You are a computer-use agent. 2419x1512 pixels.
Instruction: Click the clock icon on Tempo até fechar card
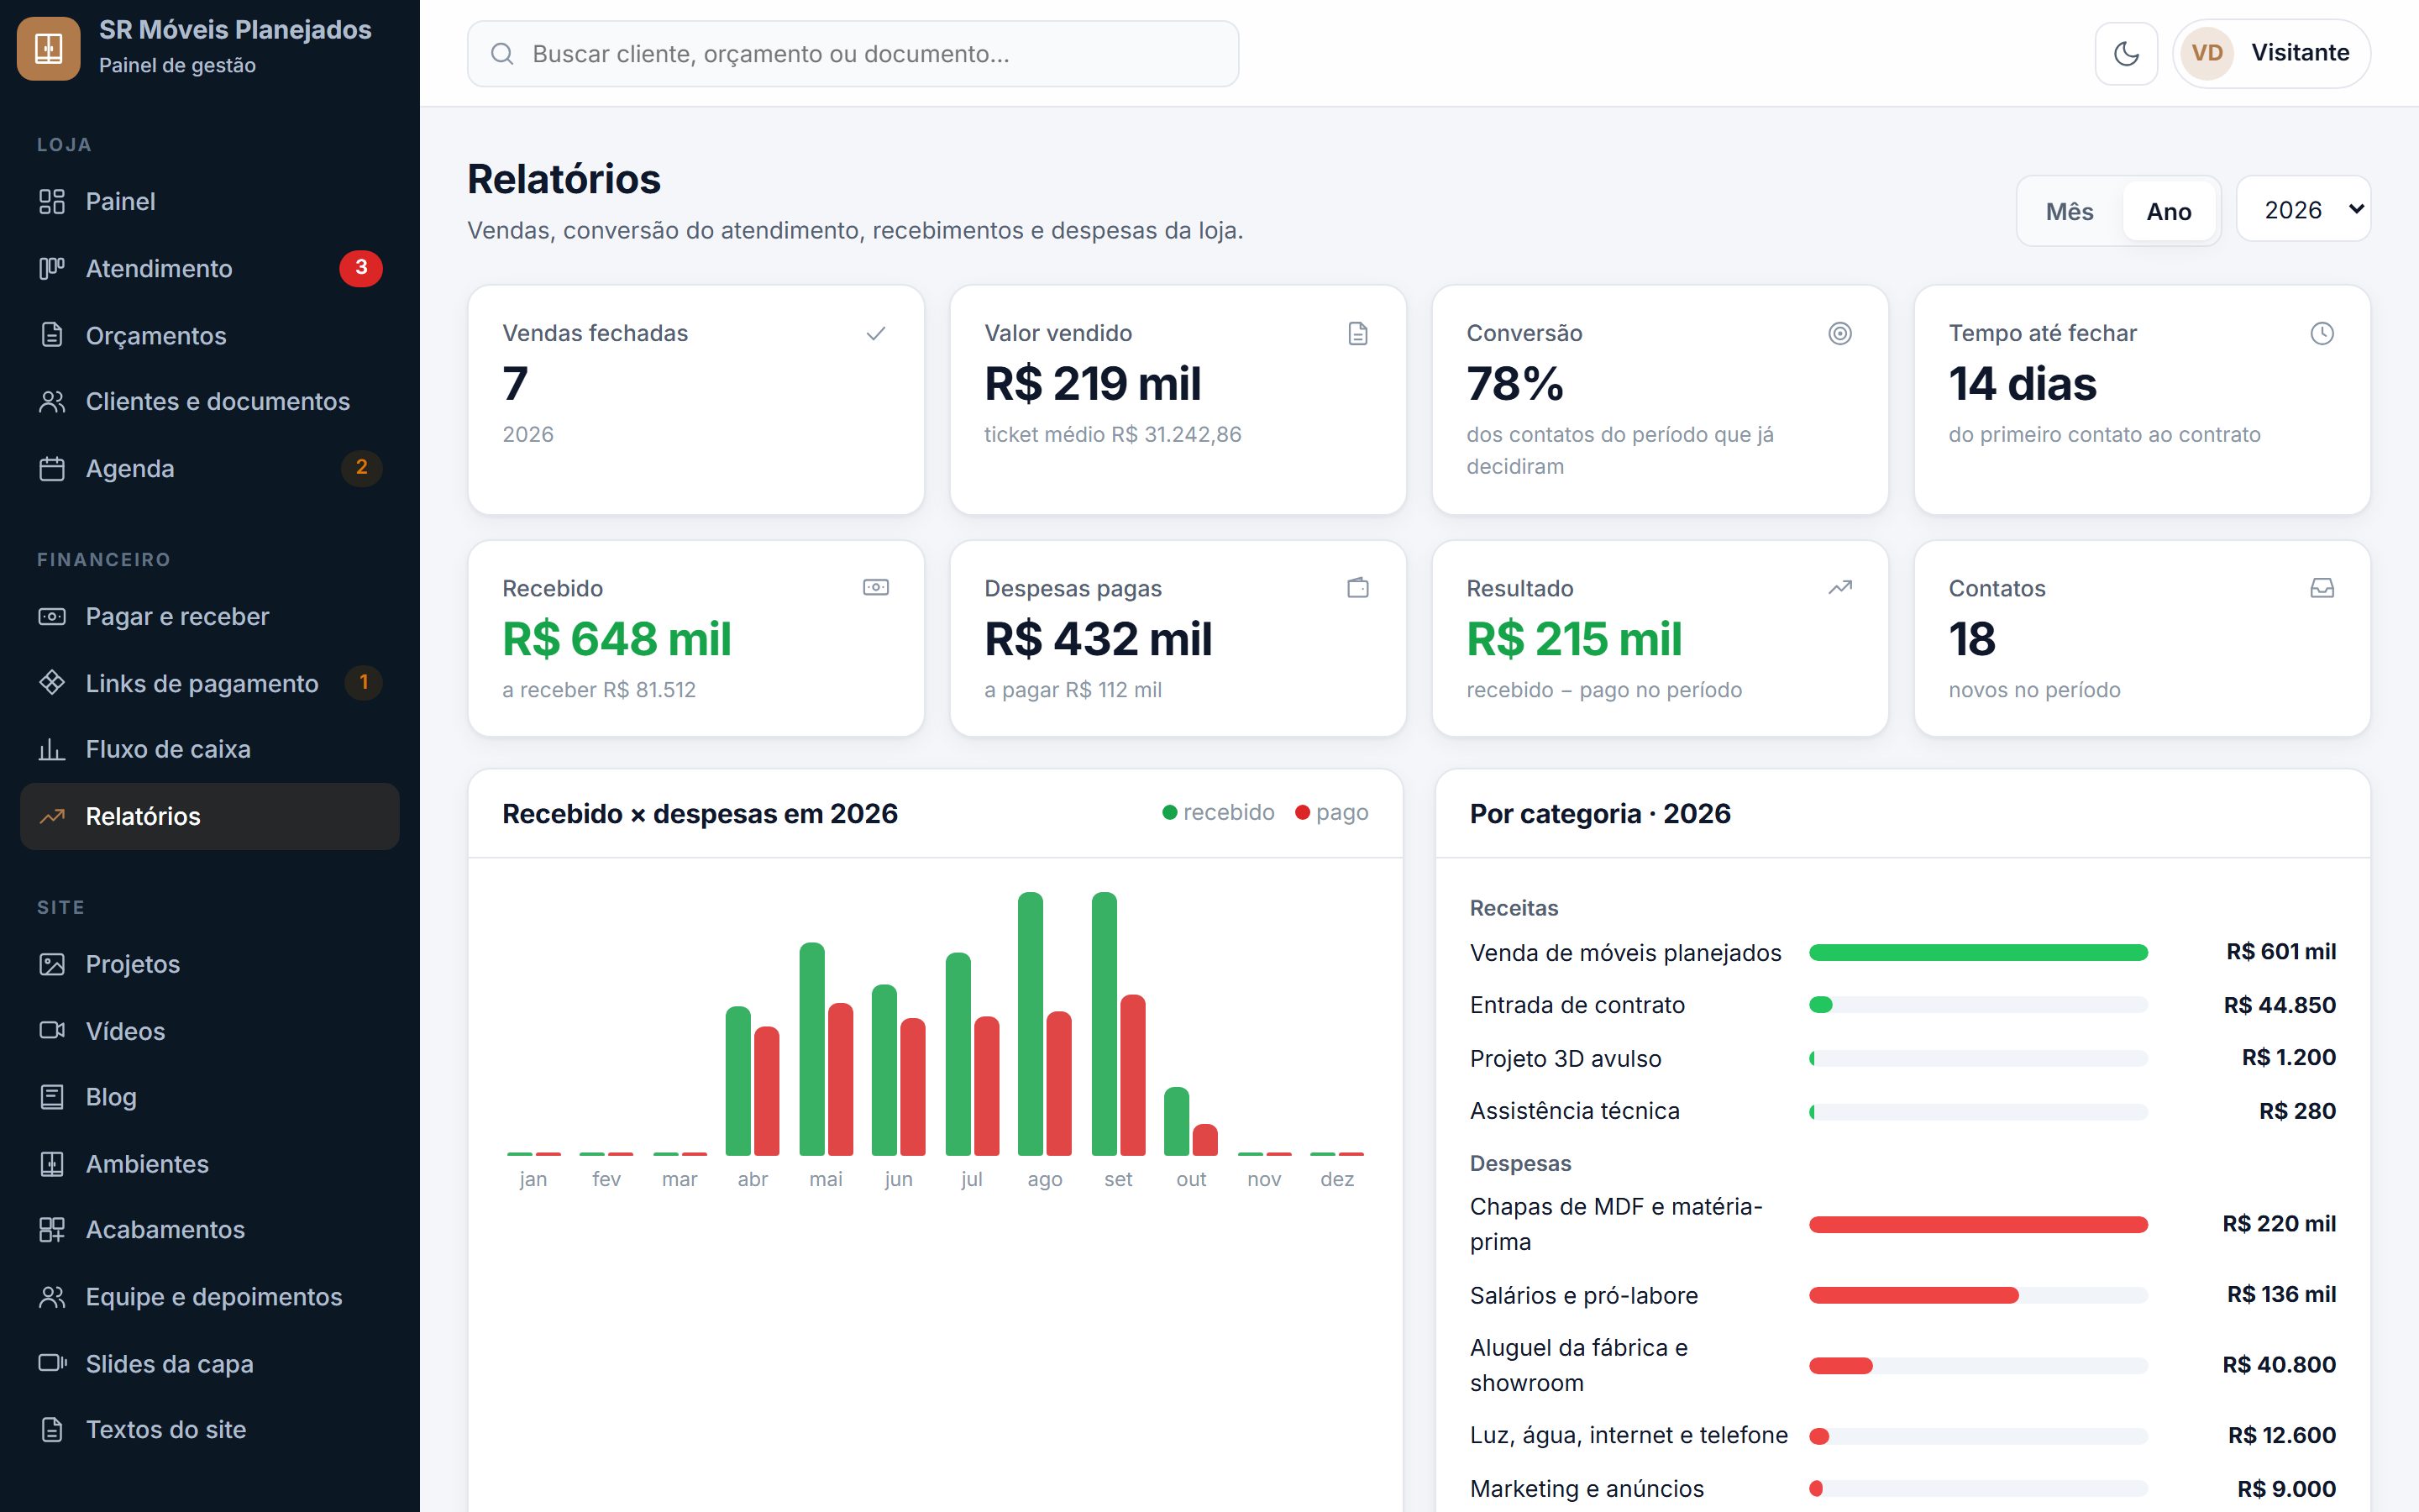pos(2322,333)
